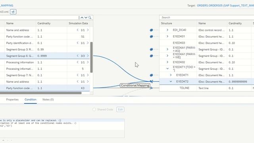This screenshot has width=254, height=143.
Task: Expand the E1EDKA1 PARVW = WE node
Action: 167,56
